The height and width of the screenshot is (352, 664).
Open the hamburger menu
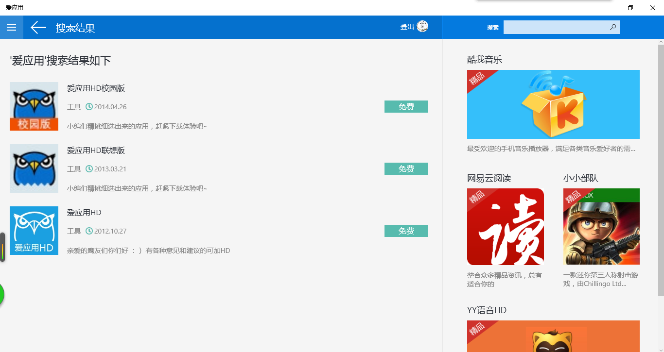click(x=11, y=27)
